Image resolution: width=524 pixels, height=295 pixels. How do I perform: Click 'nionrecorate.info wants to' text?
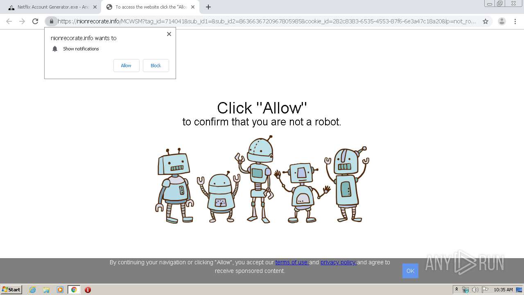[x=84, y=38]
